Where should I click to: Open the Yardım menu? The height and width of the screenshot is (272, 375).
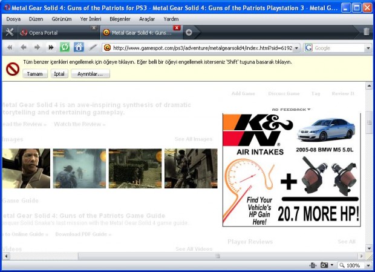171,19
